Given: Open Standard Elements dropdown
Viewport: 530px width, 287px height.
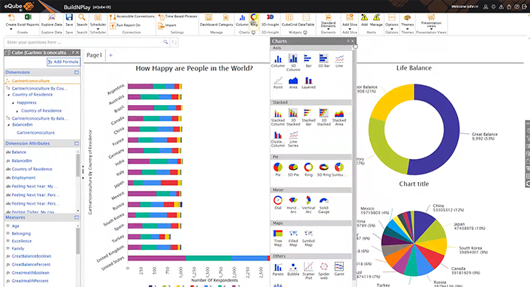Looking at the screenshot, I should tap(328, 21).
